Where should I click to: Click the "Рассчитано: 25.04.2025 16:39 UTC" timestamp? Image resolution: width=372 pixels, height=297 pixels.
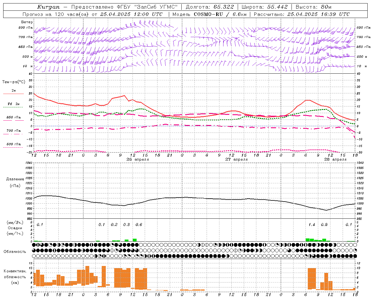[302, 14]
